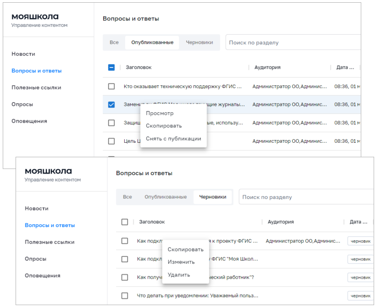Click the title 'Кто оказывает техническую поддержку ФГИС …'
Screen dimensions: 375x306
tap(183, 86)
